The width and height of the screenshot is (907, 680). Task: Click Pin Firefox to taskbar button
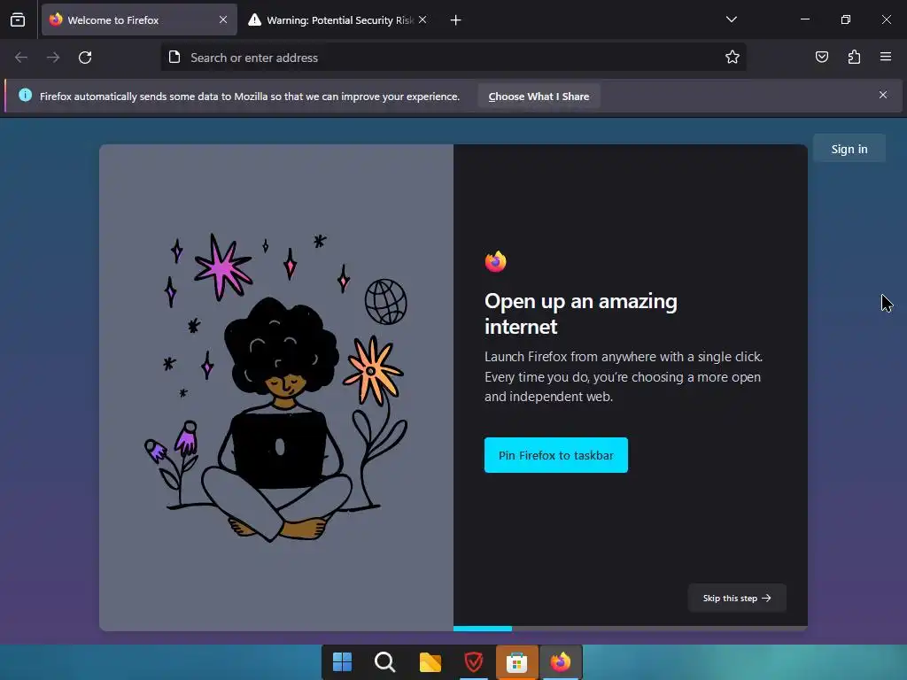coord(556,455)
